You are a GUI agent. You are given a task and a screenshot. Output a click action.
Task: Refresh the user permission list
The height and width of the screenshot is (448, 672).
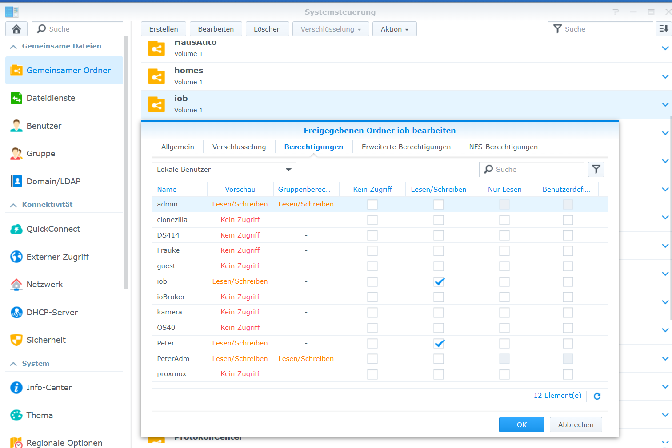tap(597, 396)
